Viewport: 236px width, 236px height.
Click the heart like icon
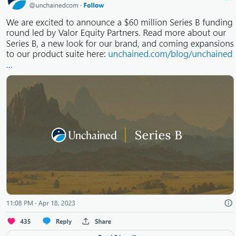[x=11, y=221]
